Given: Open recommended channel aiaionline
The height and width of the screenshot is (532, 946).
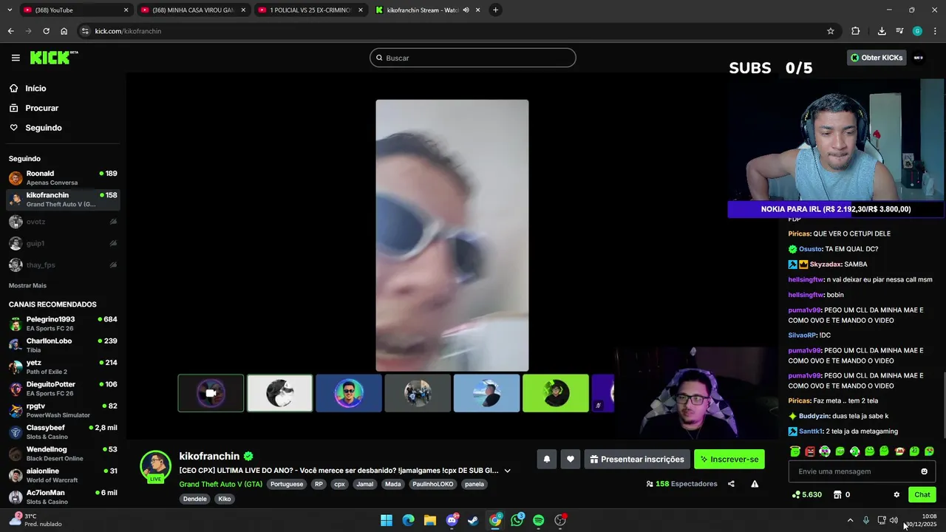Looking at the screenshot, I should tap(63, 475).
